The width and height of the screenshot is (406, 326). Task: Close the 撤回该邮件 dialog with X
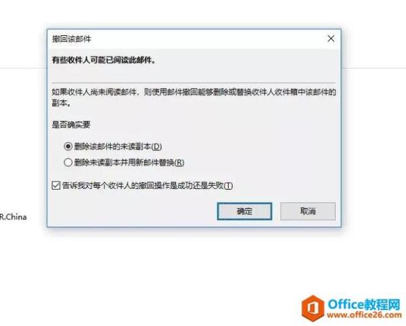[x=331, y=39]
